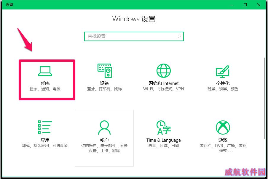
Task: Focus the 查找设置 search field
Action: pyautogui.click(x=134, y=36)
